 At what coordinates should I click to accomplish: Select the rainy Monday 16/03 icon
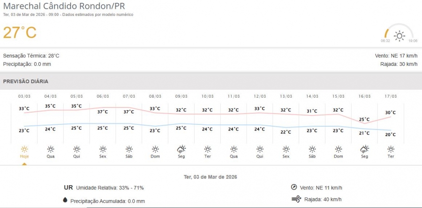pos(364,150)
